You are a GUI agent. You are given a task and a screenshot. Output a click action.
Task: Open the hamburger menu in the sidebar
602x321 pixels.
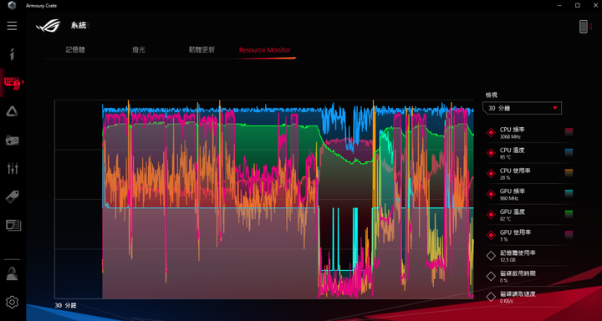(x=12, y=26)
